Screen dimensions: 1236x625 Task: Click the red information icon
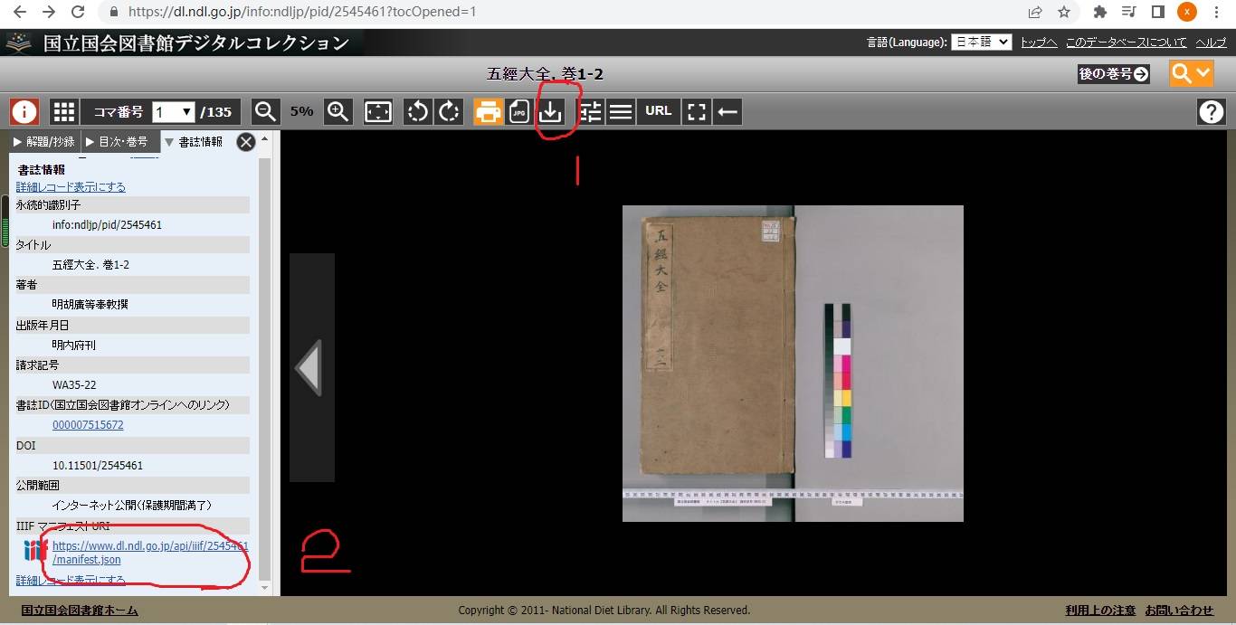point(24,111)
